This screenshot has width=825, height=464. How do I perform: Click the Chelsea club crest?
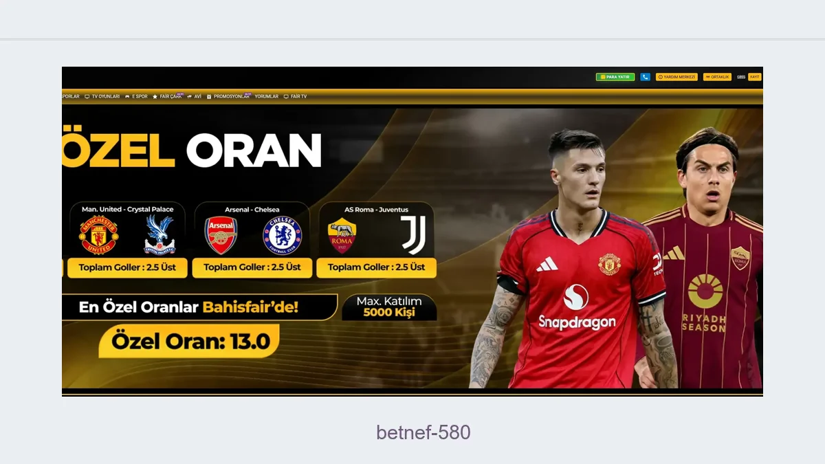(x=283, y=235)
